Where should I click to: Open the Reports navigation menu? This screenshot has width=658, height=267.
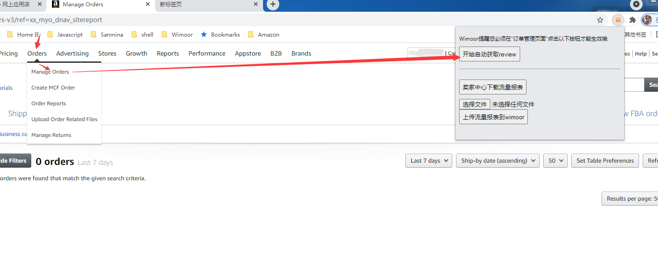point(168,53)
